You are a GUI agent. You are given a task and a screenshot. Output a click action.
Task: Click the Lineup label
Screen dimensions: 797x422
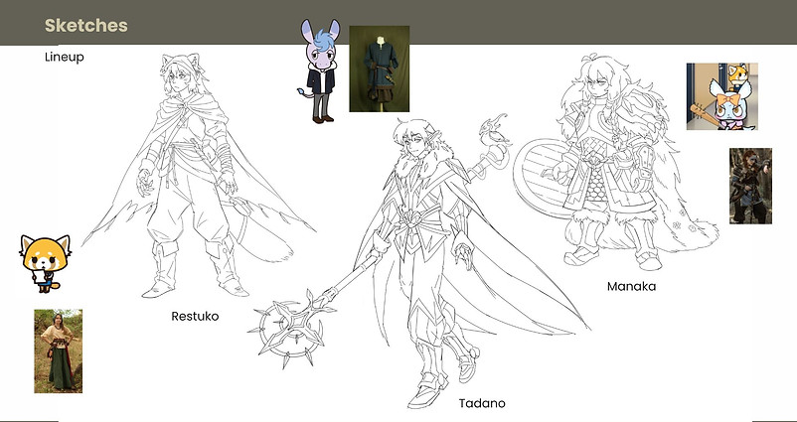(64, 58)
